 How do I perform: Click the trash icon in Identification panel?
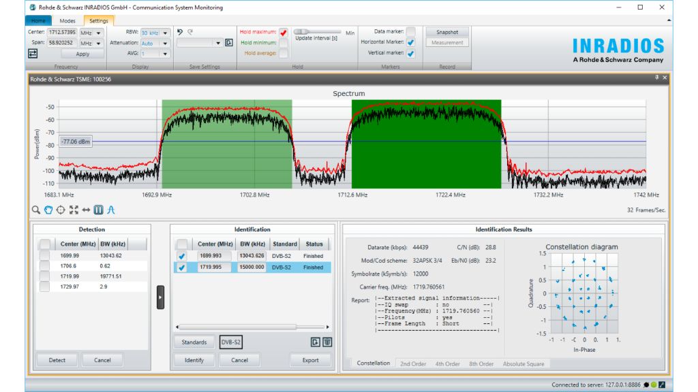(327, 342)
